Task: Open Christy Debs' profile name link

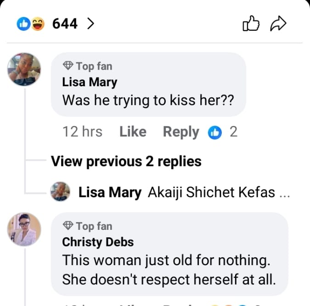Action: (98, 242)
